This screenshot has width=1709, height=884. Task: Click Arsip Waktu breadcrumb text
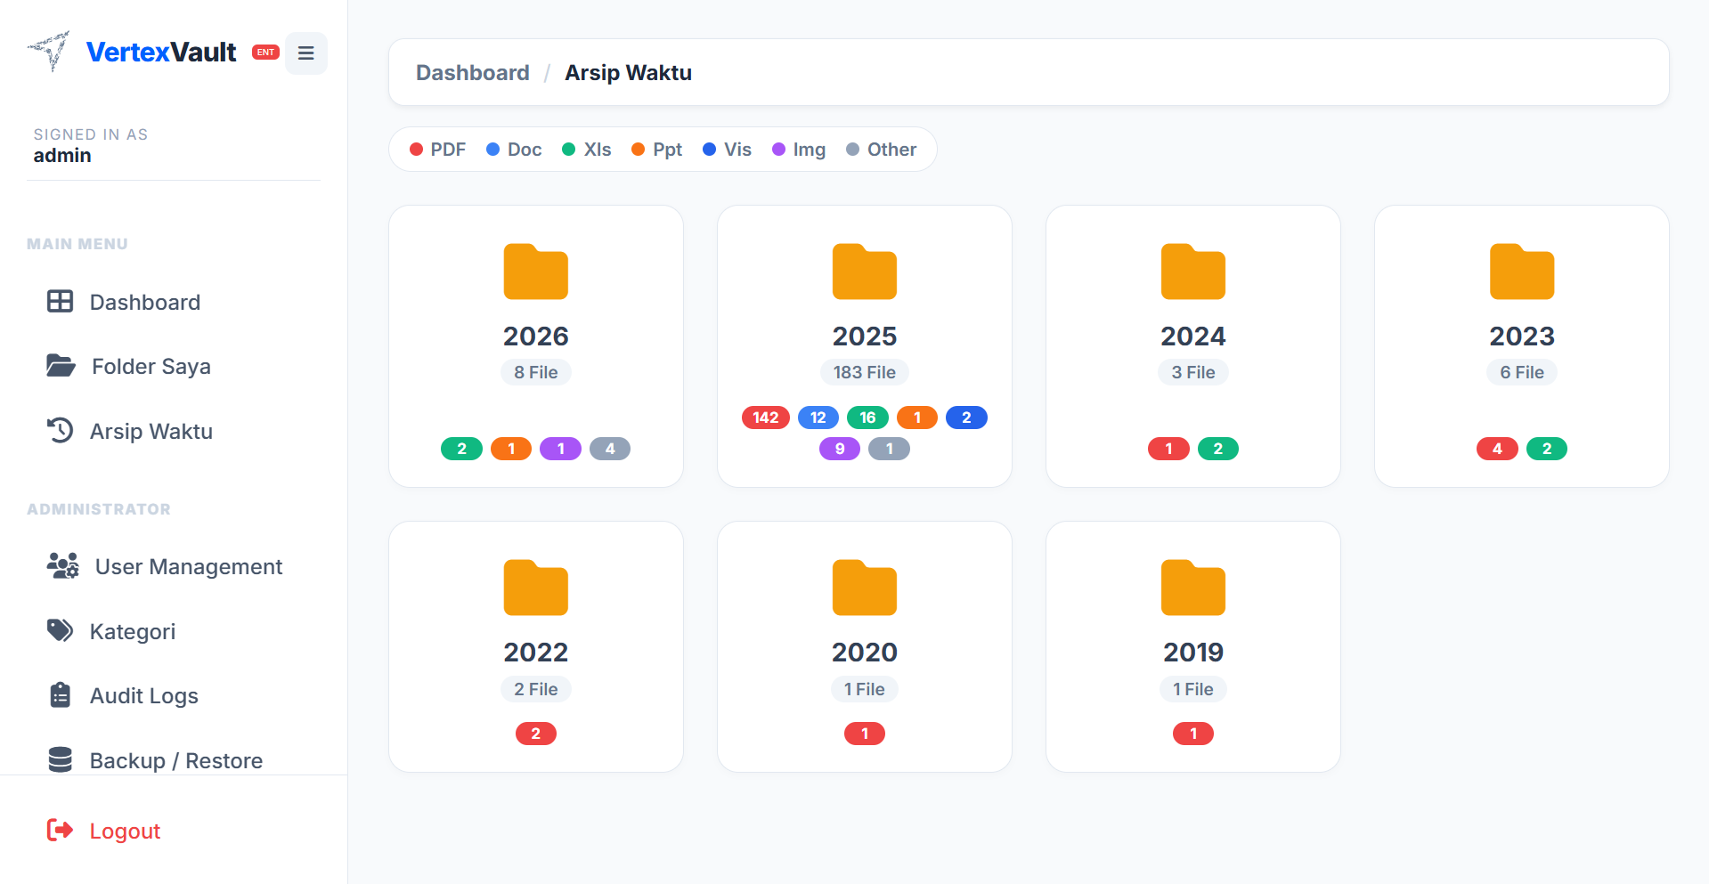tap(628, 72)
